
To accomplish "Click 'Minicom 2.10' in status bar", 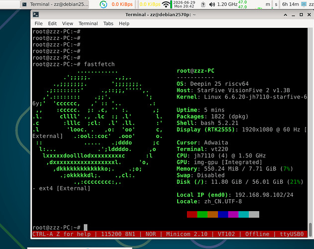I will [187, 234].
